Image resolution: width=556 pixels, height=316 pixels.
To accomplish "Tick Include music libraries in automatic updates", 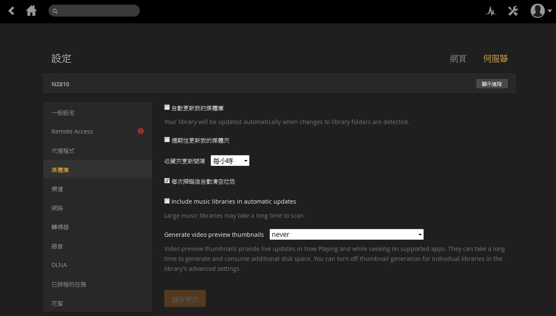I will pyautogui.click(x=167, y=201).
